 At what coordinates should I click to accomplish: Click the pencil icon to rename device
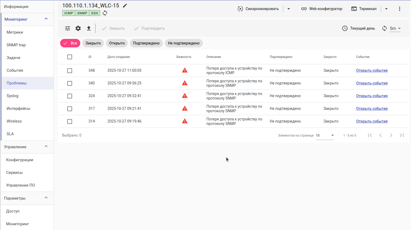125,6
